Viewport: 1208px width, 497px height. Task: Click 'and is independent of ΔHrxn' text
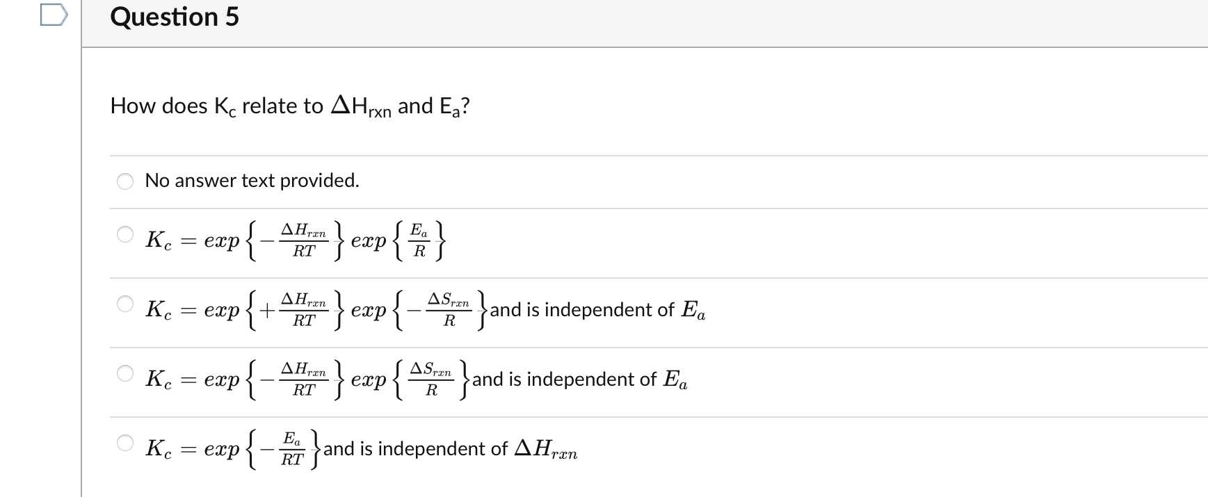click(451, 450)
